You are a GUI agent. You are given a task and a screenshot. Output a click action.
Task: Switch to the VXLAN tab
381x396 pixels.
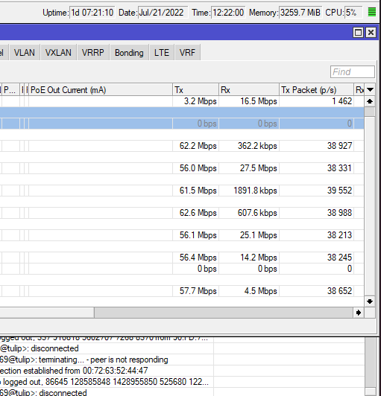(58, 53)
